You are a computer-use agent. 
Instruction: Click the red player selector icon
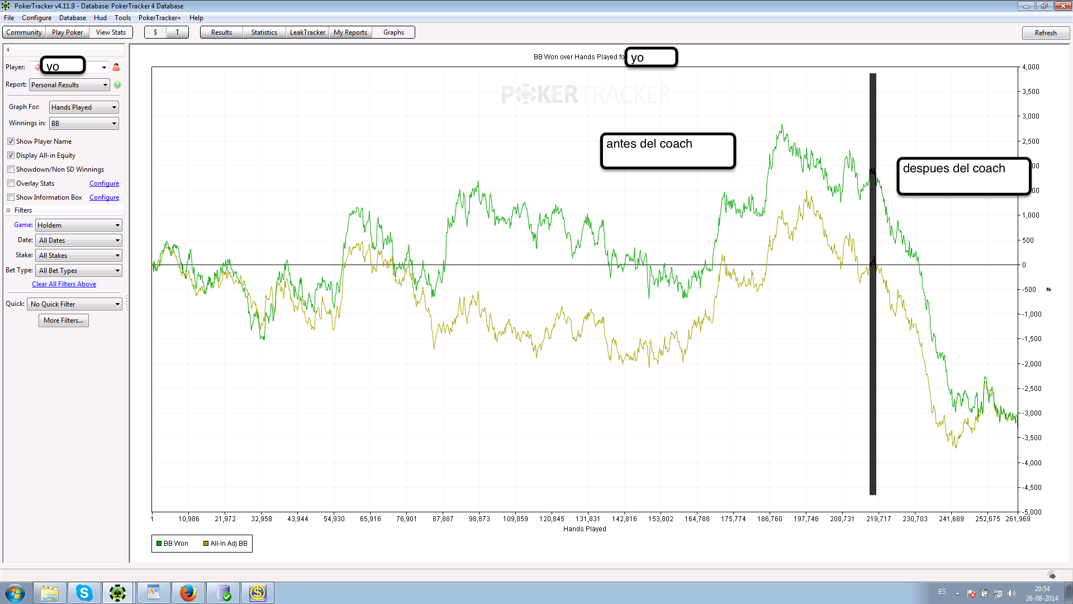coord(116,67)
